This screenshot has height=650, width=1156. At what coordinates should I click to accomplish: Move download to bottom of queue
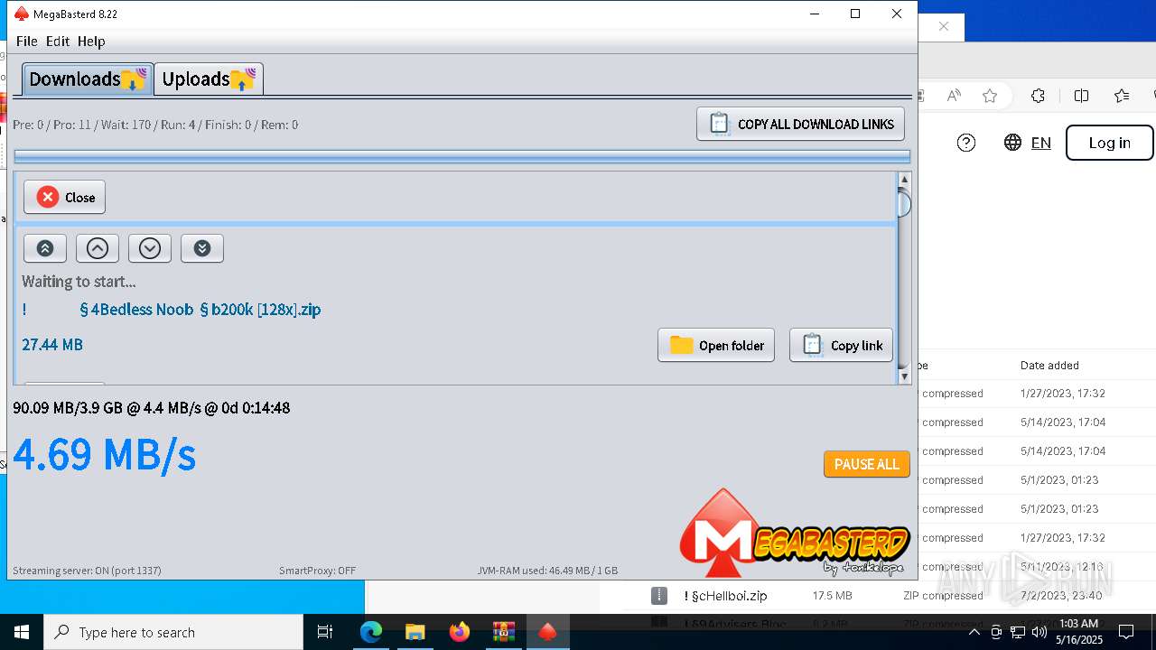[202, 248]
